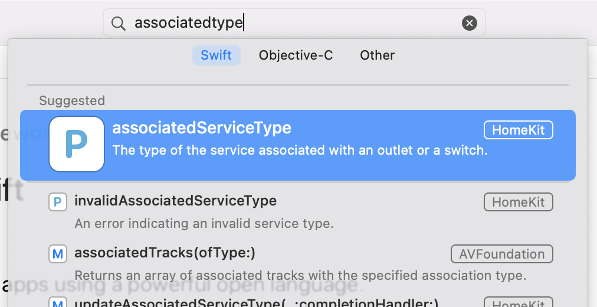Click HomeKit badge on invalidAssociatedServiceType row
This screenshot has width=597, height=307.
pyautogui.click(x=518, y=203)
